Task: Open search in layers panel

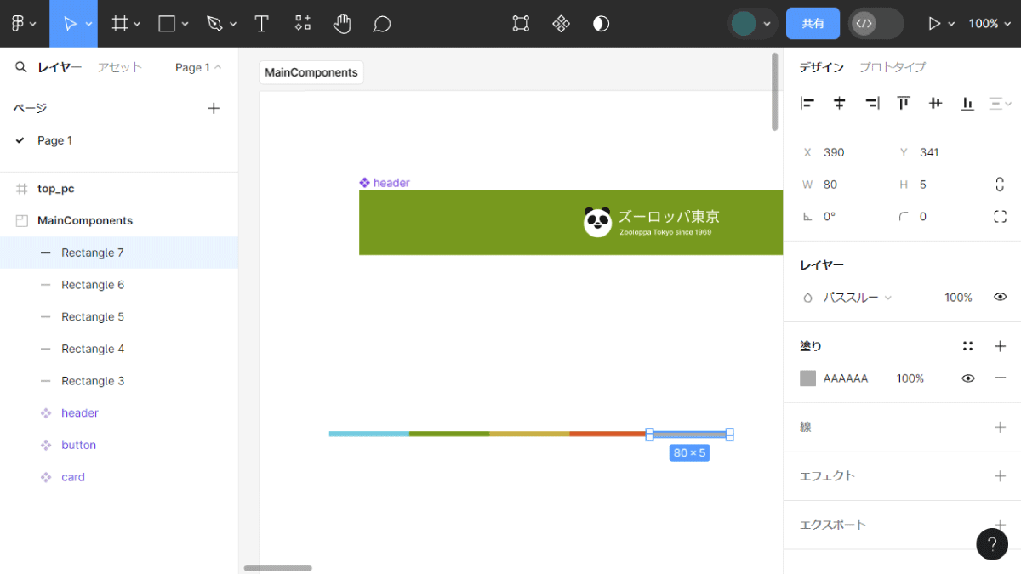Action: pos(21,67)
